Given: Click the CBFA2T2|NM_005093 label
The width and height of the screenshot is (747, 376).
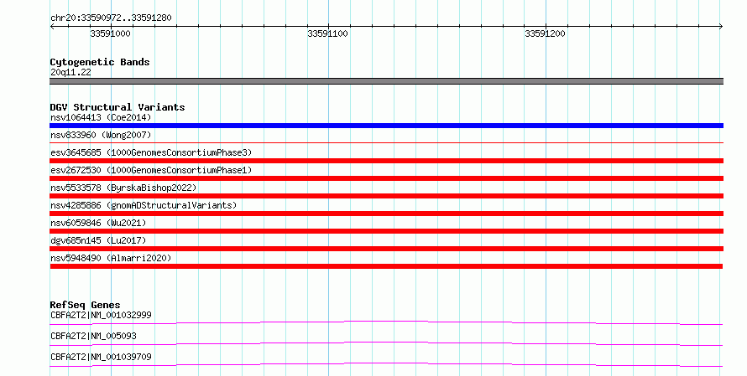Looking at the screenshot, I should [x=93, y=336].
